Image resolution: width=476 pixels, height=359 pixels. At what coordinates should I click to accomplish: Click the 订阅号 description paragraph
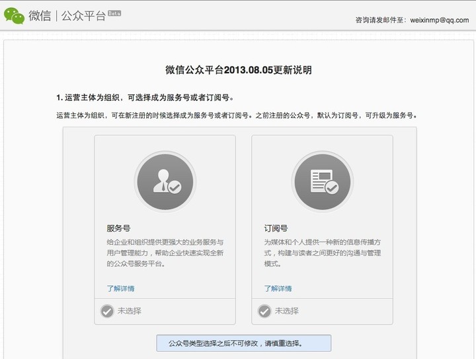[322, 253]
